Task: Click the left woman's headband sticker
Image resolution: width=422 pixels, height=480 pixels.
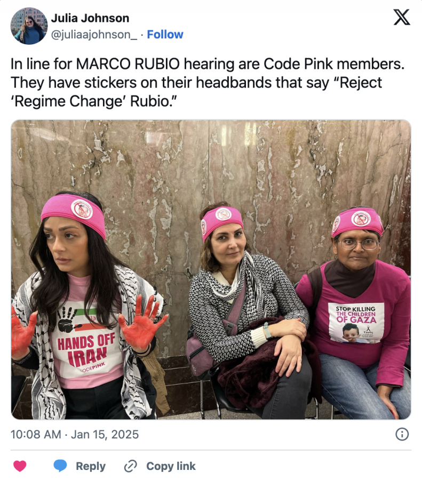Action: 82,209
